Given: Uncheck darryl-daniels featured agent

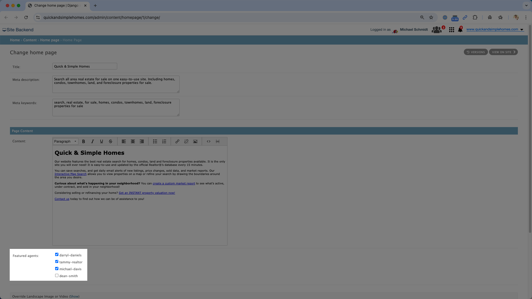Looking at the screenshot, I should [57, 254].
